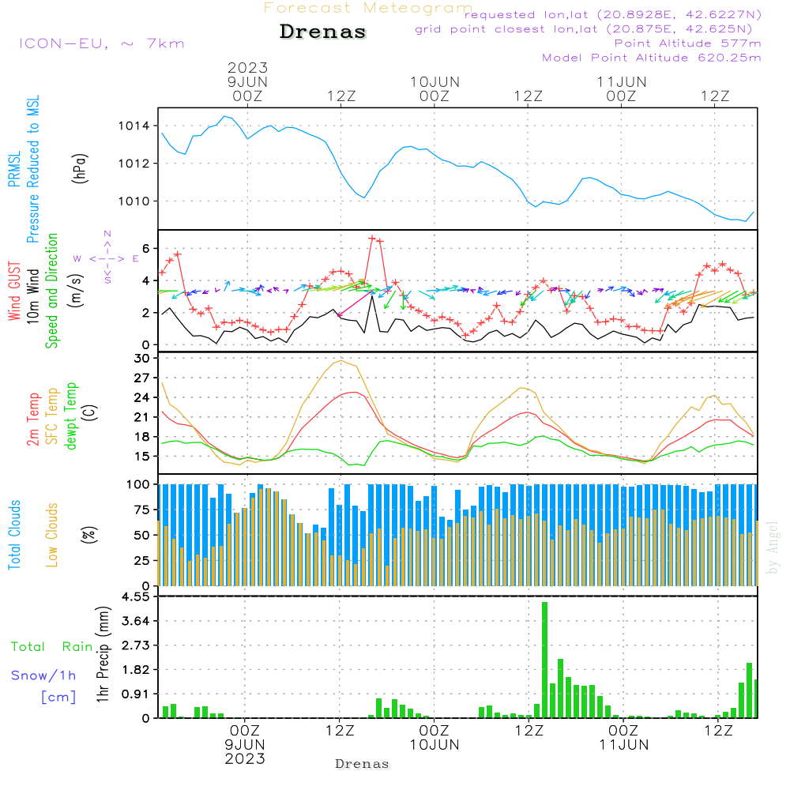The image size is (790, 790).
Task: Click the 1010 pressure tick value
Action: coord(134,201)
